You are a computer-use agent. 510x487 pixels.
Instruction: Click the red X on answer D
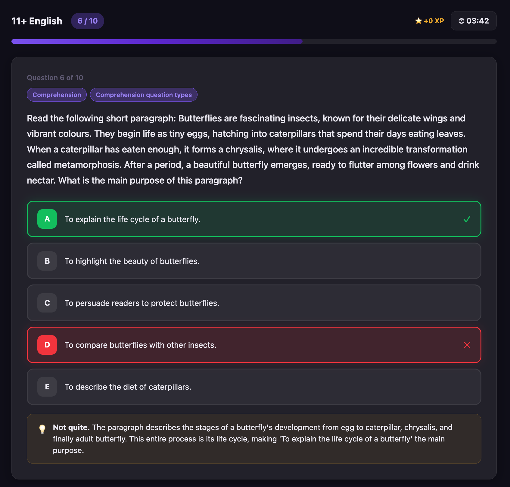click(467, 345)
